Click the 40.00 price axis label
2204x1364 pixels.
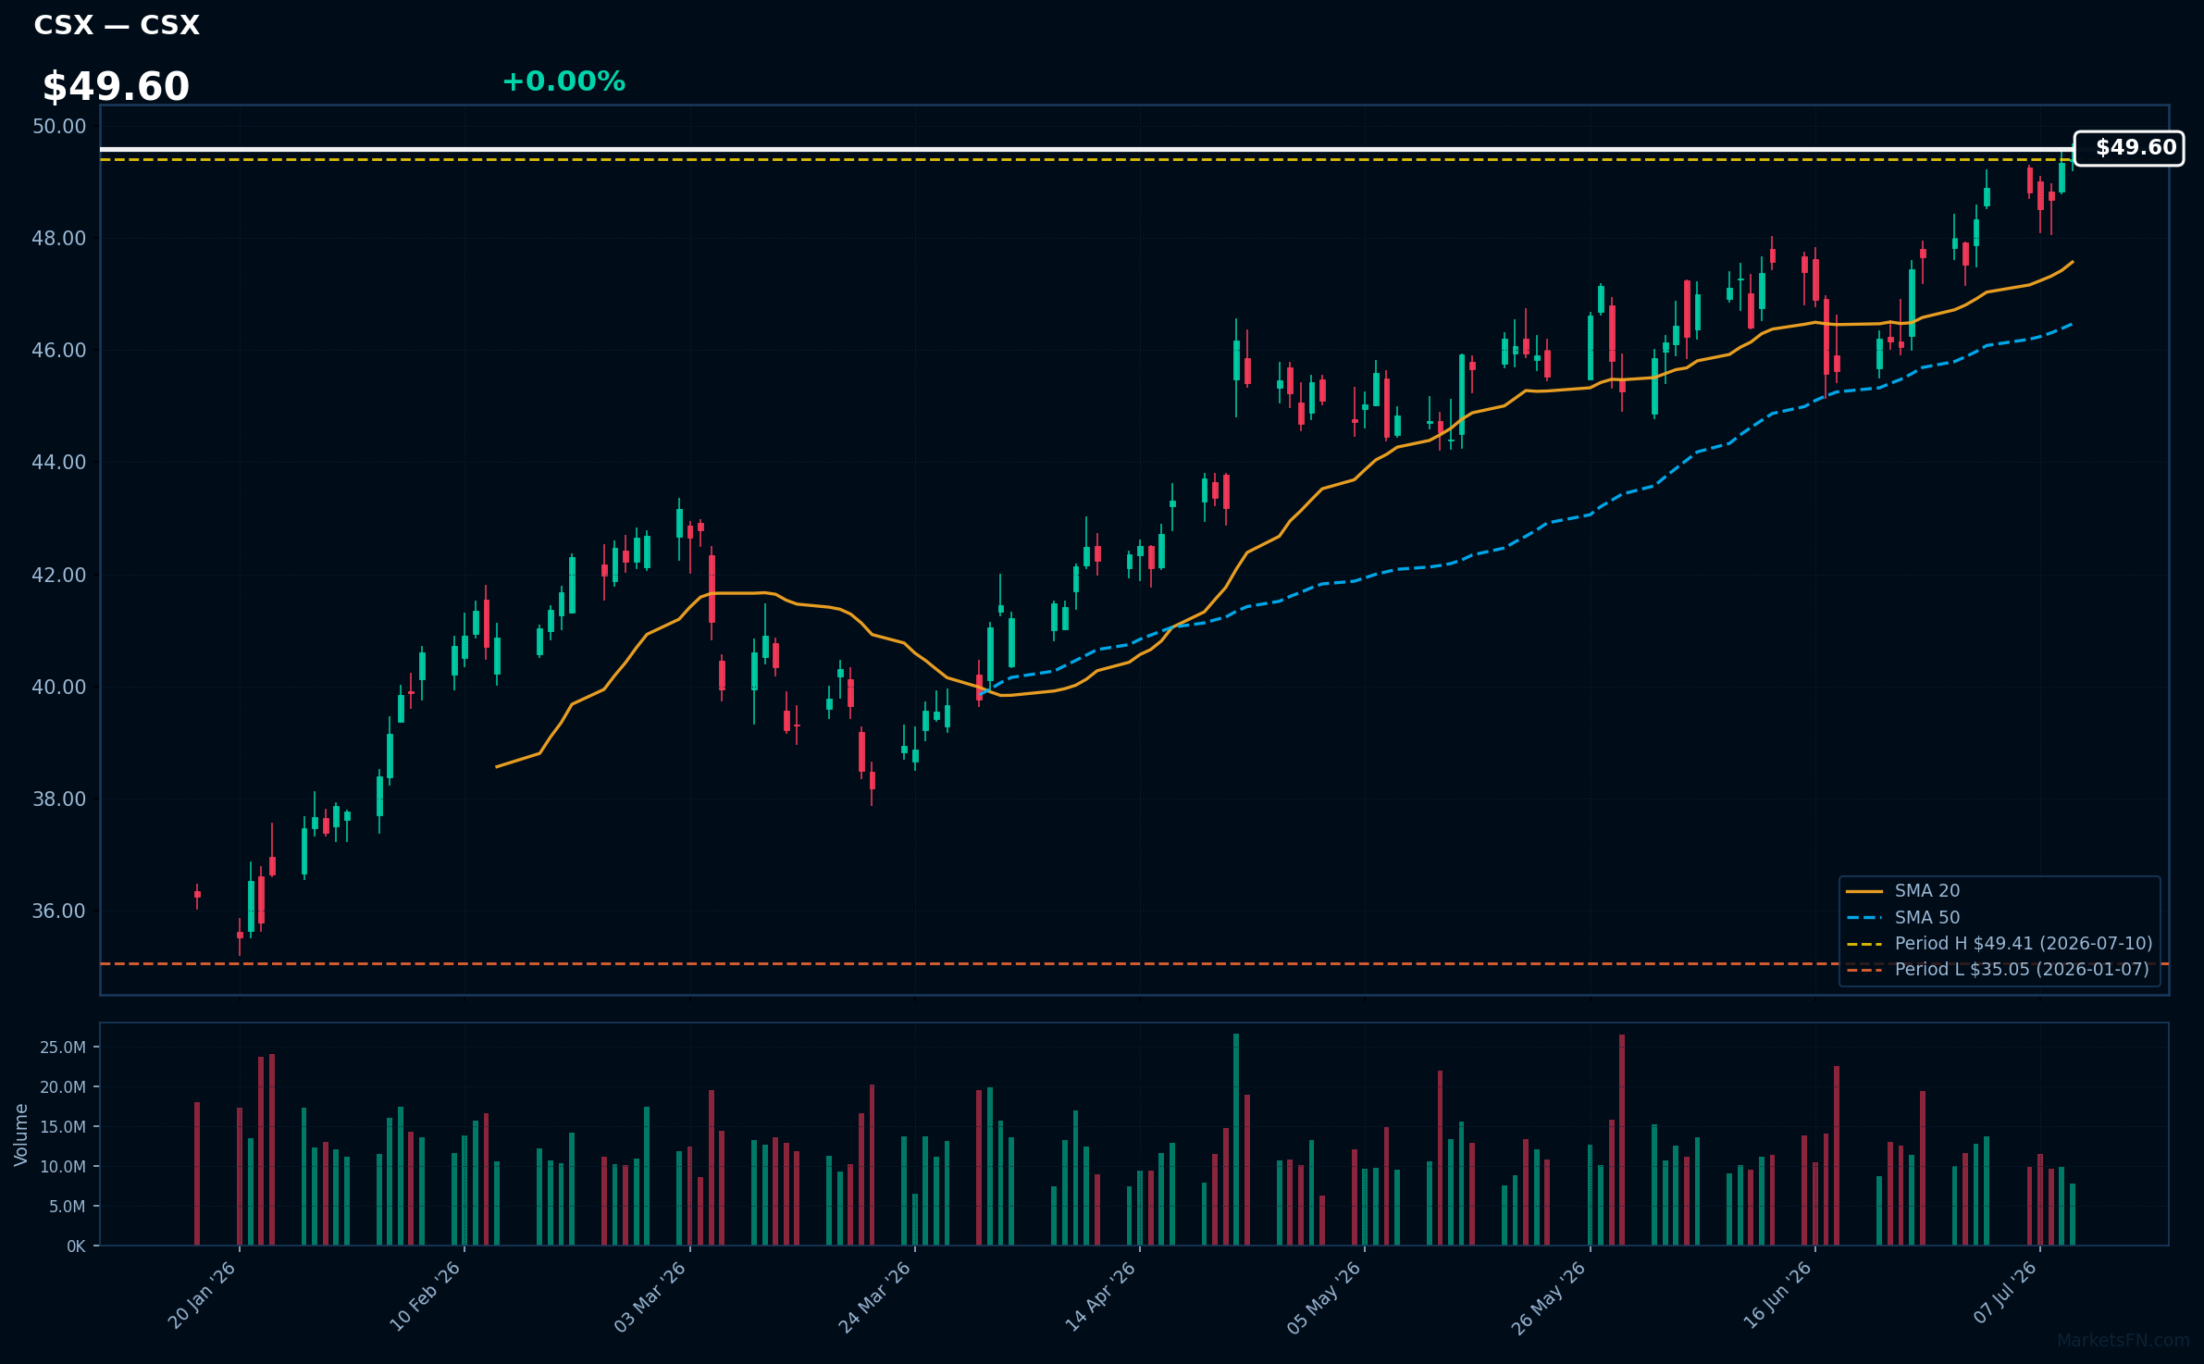[x=59, y=688]
